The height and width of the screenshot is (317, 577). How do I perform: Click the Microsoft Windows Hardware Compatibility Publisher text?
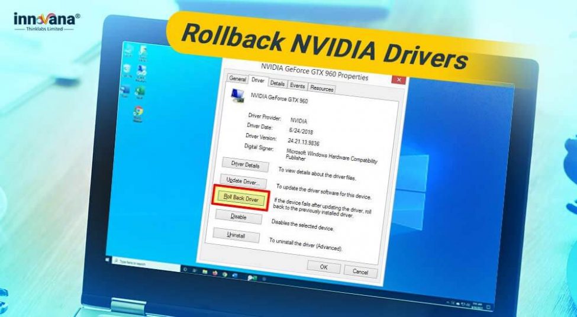(331, 156)
